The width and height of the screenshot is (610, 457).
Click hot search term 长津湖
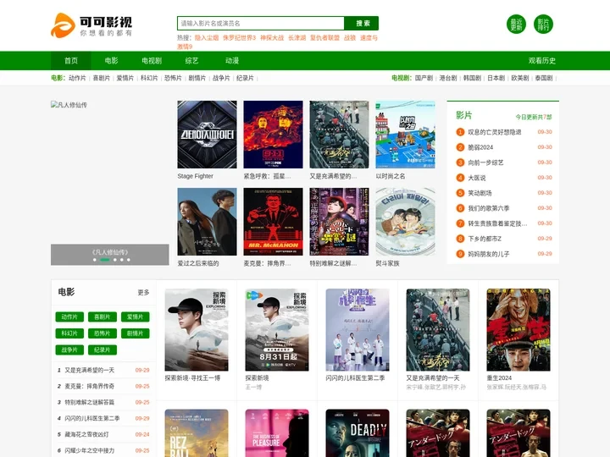[297, 38]
